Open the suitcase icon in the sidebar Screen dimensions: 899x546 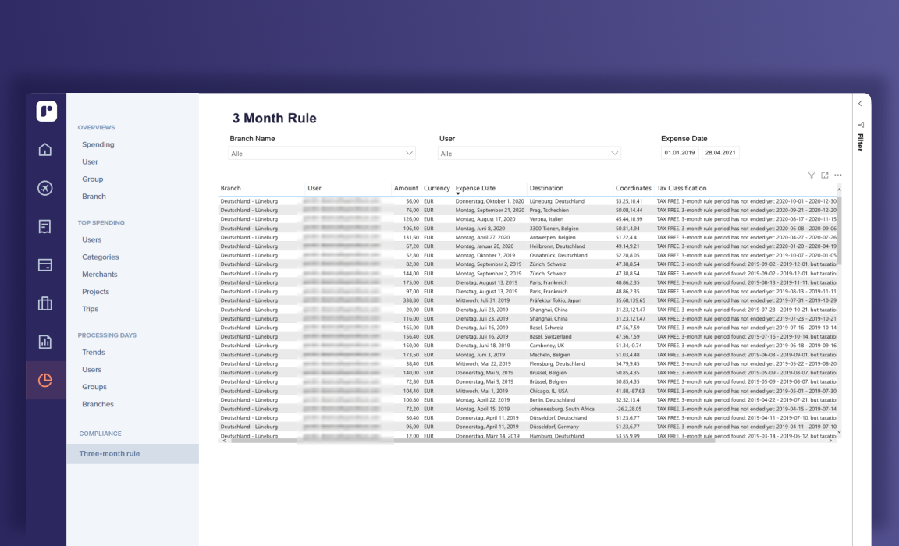point(45,303)
